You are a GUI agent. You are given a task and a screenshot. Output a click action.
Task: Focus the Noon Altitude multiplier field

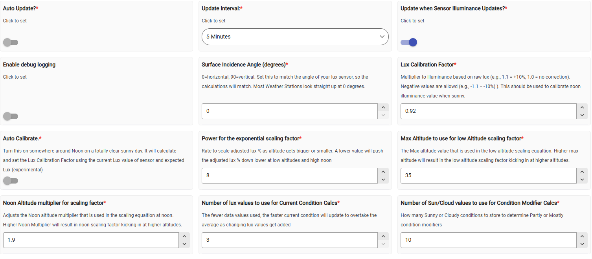tap(90, 240)
